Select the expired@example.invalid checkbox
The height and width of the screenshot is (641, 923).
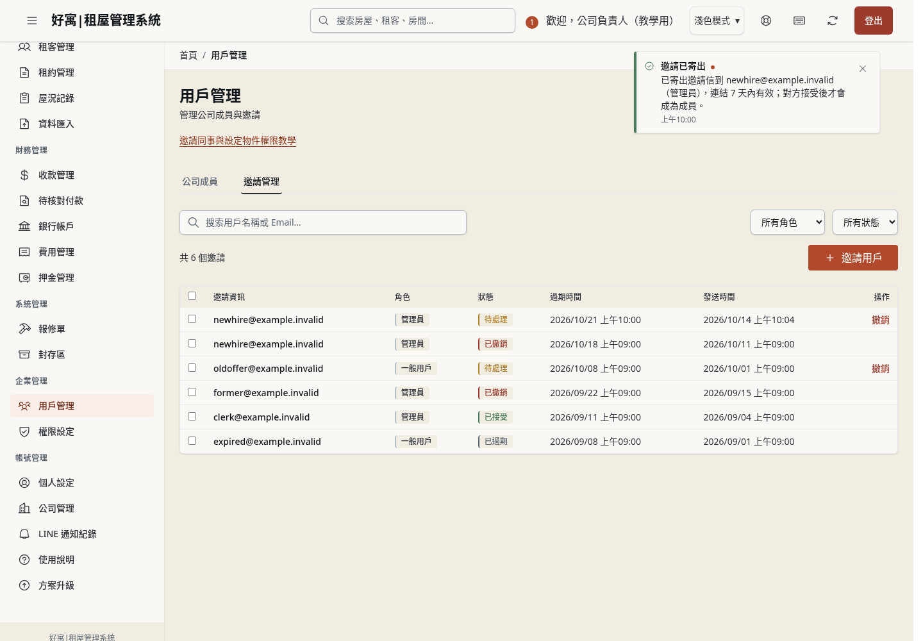click(192, 441)
